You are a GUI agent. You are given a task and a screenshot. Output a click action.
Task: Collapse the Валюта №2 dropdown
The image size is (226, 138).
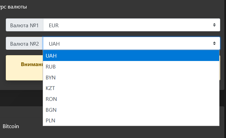click(x=131, y=43)
